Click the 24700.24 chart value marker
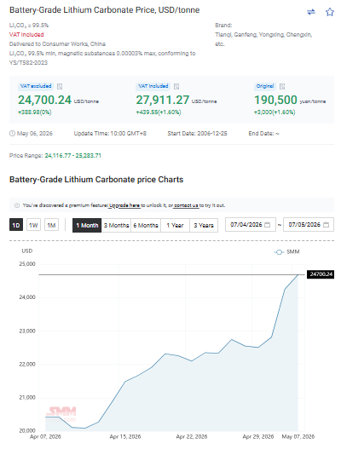This screenshot has width=341, height=449. point(321,274)
